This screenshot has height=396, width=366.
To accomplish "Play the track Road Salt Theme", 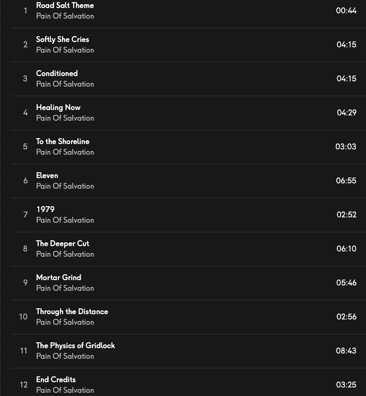I will (65, 5).
